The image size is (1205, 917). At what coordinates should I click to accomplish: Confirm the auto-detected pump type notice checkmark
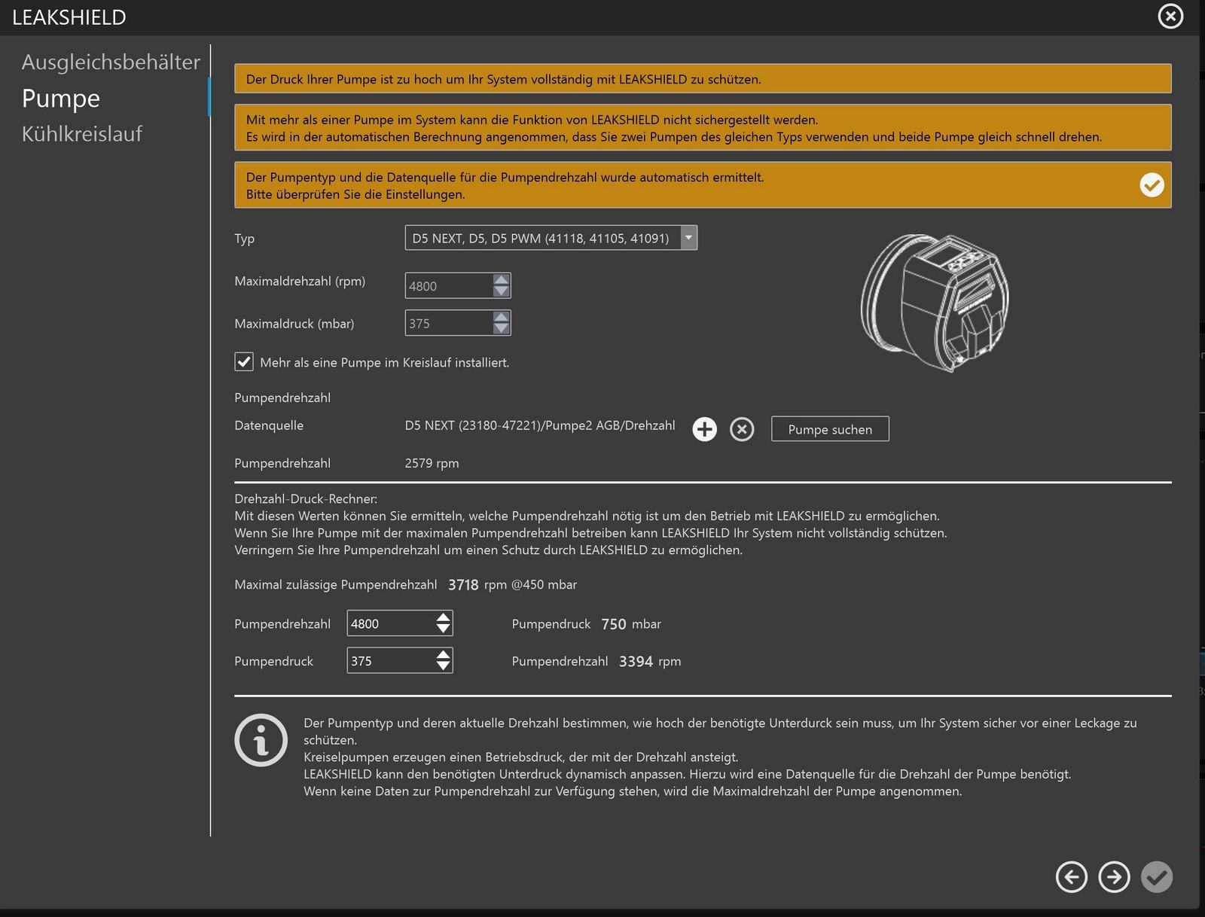point(1152,185)
